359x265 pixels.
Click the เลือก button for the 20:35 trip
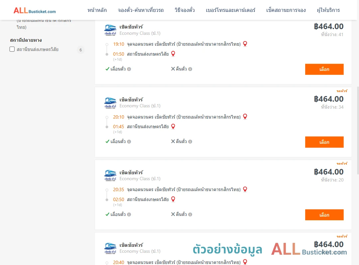[324, 215]
